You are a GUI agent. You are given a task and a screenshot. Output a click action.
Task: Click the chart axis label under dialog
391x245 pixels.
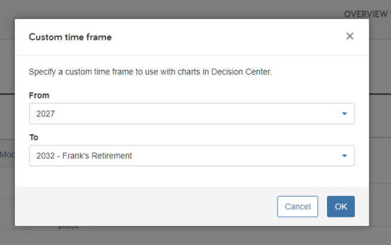[x=68, y=227]
